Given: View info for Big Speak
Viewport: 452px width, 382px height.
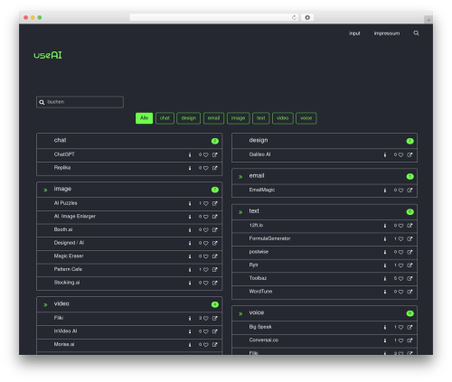Looking at the screenshot, I should (385, 327).
